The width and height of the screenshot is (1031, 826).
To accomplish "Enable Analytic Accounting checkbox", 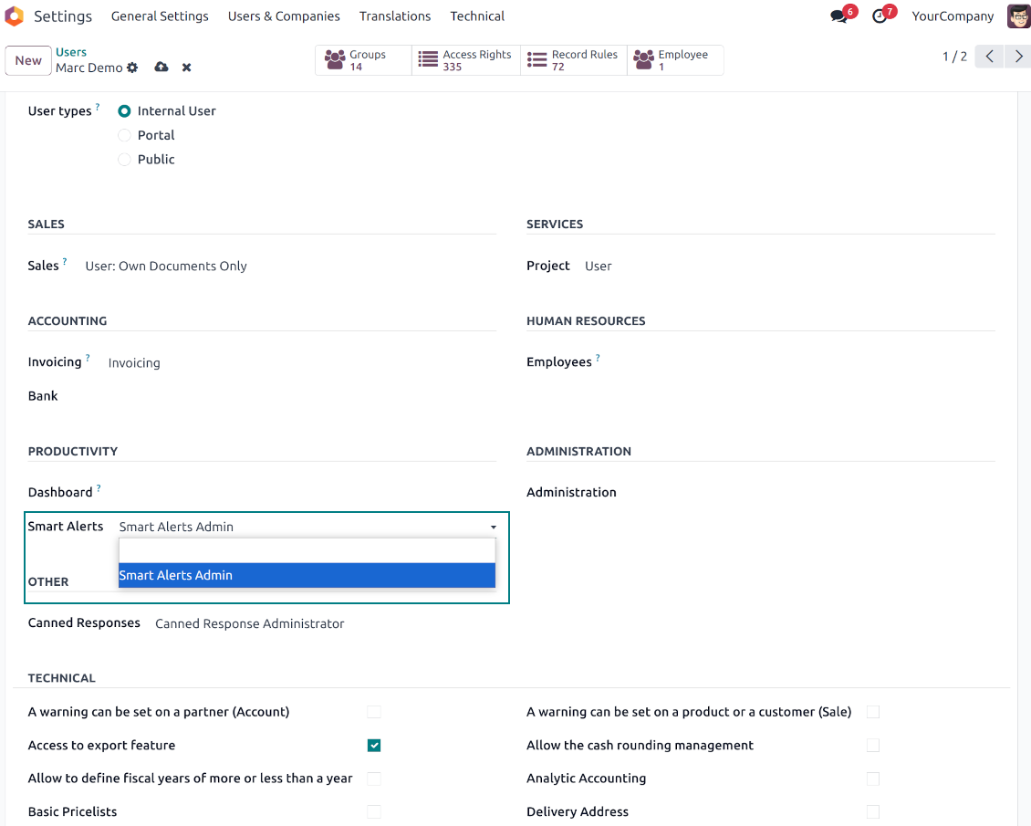I will (x=873, y=779).
